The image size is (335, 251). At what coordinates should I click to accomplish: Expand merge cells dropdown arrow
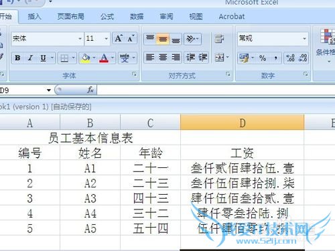[228, 58]
